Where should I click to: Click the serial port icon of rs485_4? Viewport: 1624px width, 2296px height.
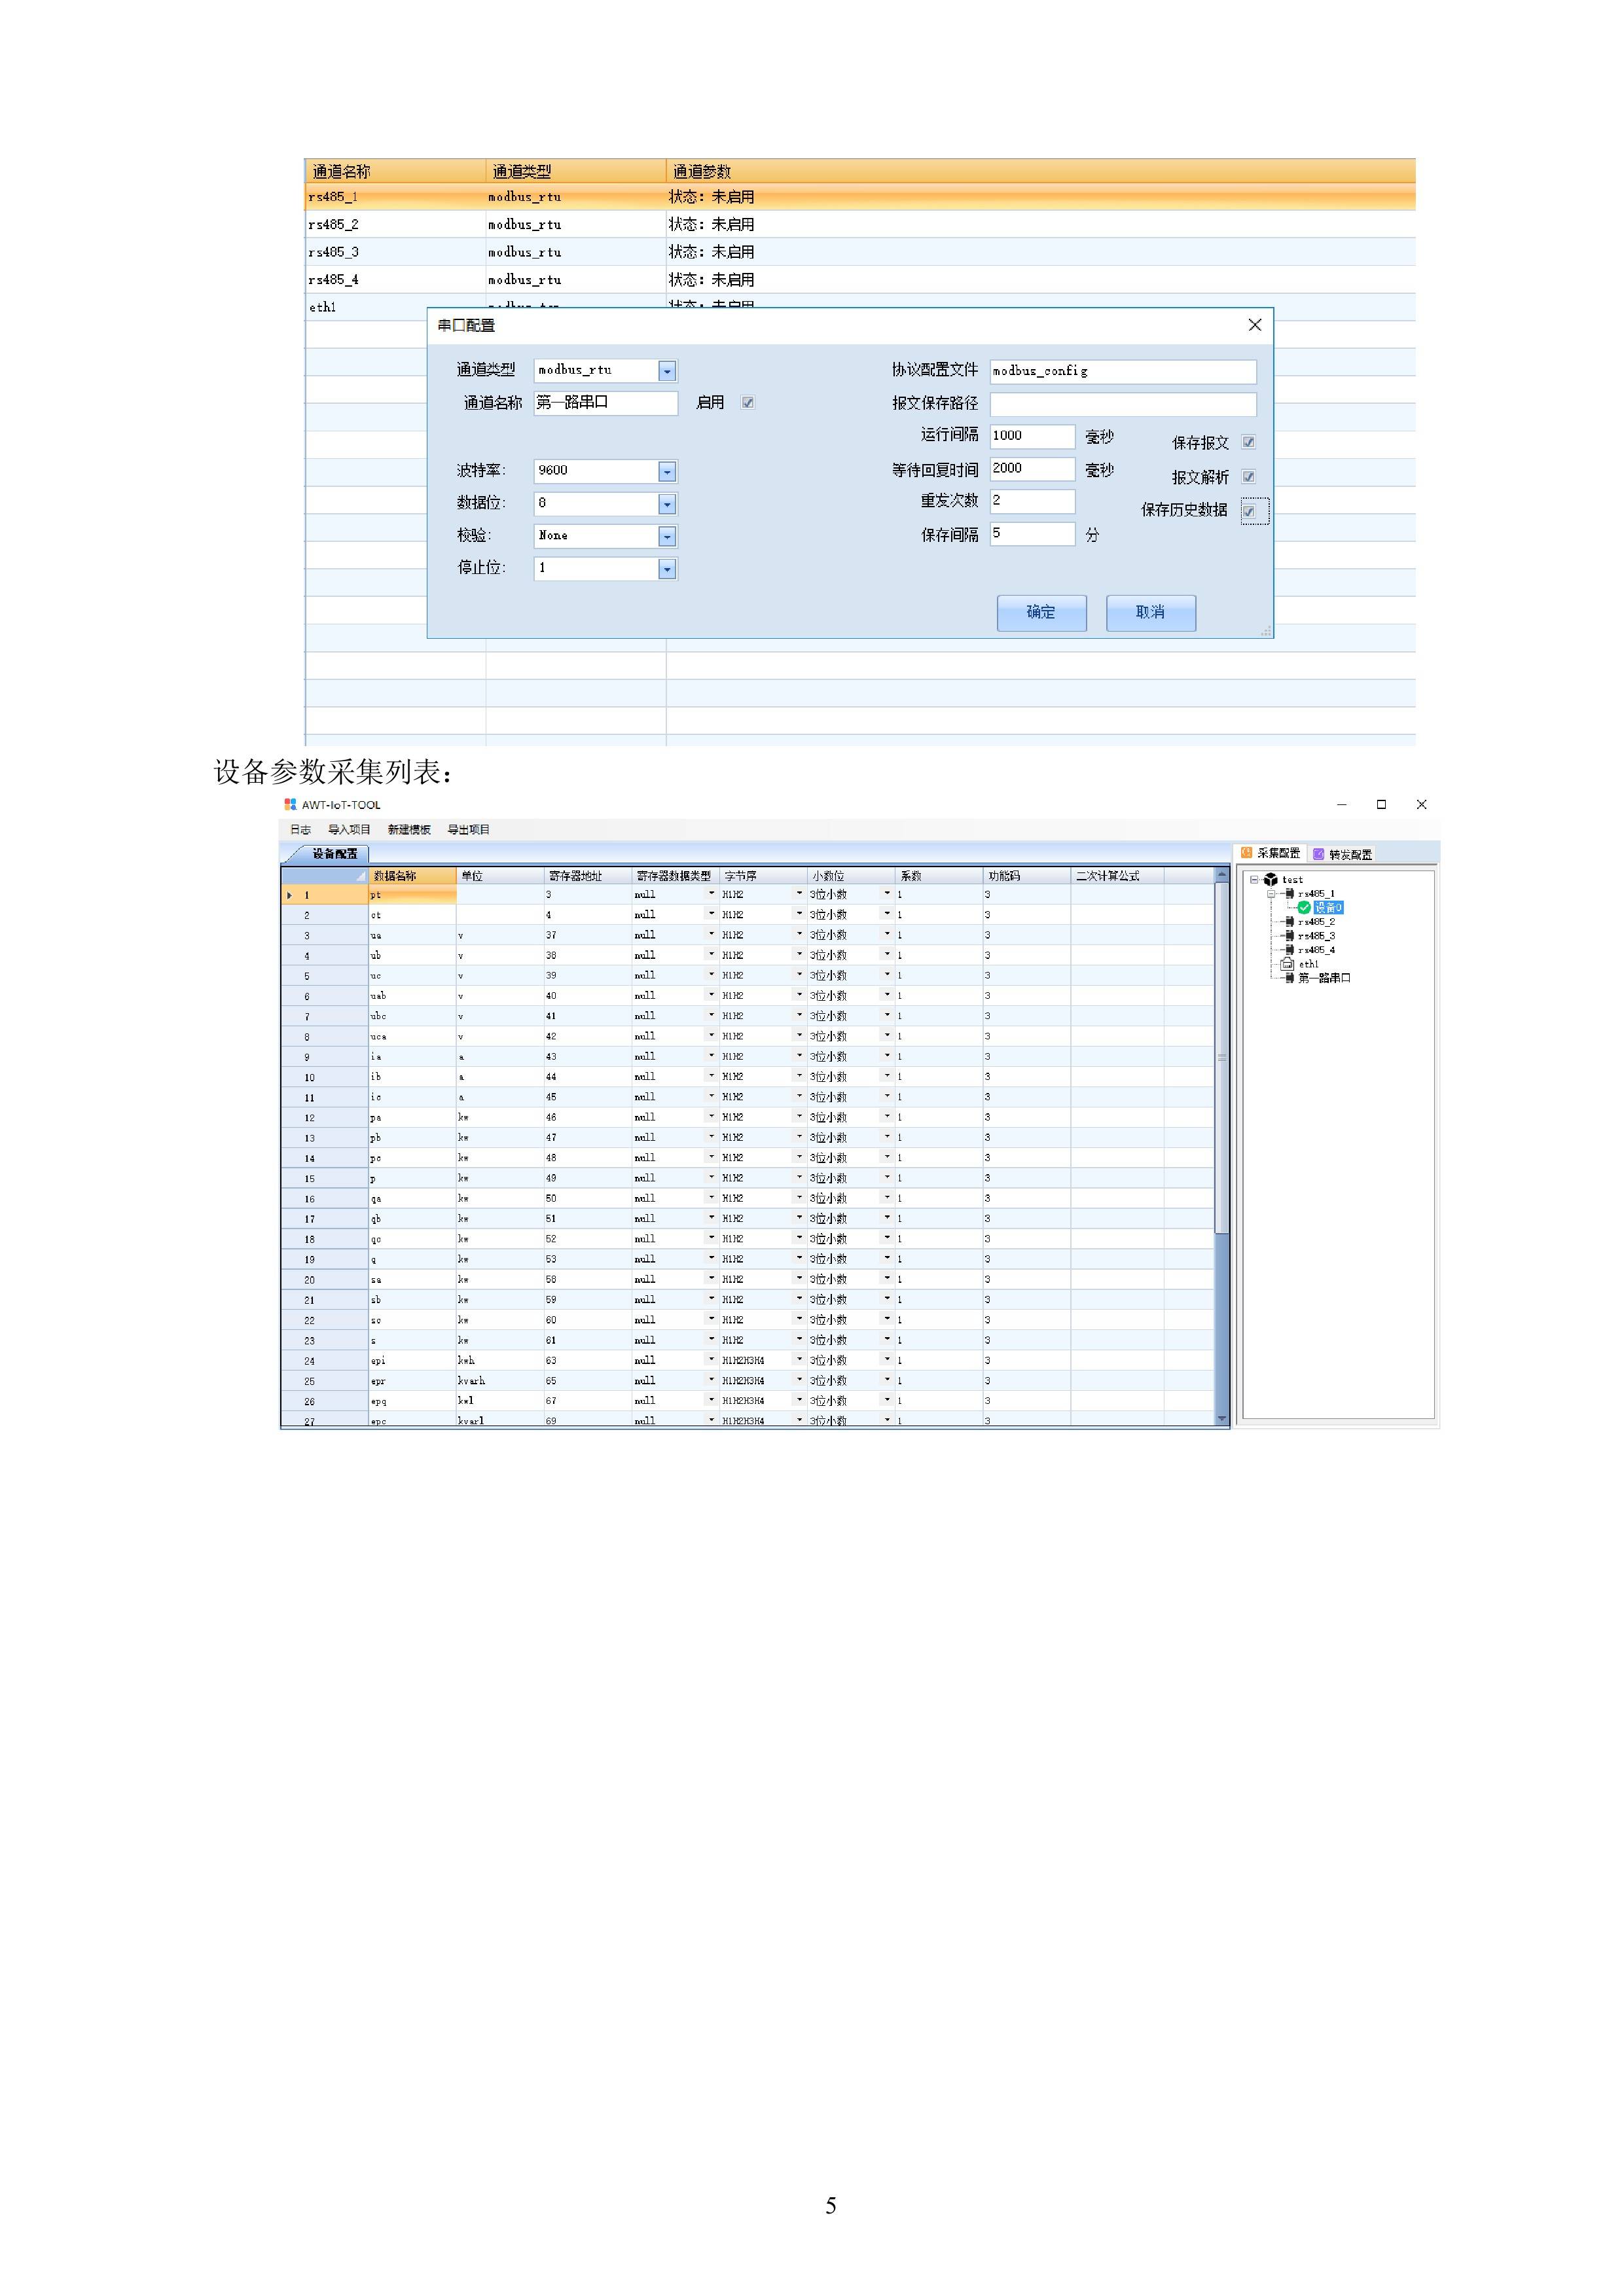(x=1289, y=950)
